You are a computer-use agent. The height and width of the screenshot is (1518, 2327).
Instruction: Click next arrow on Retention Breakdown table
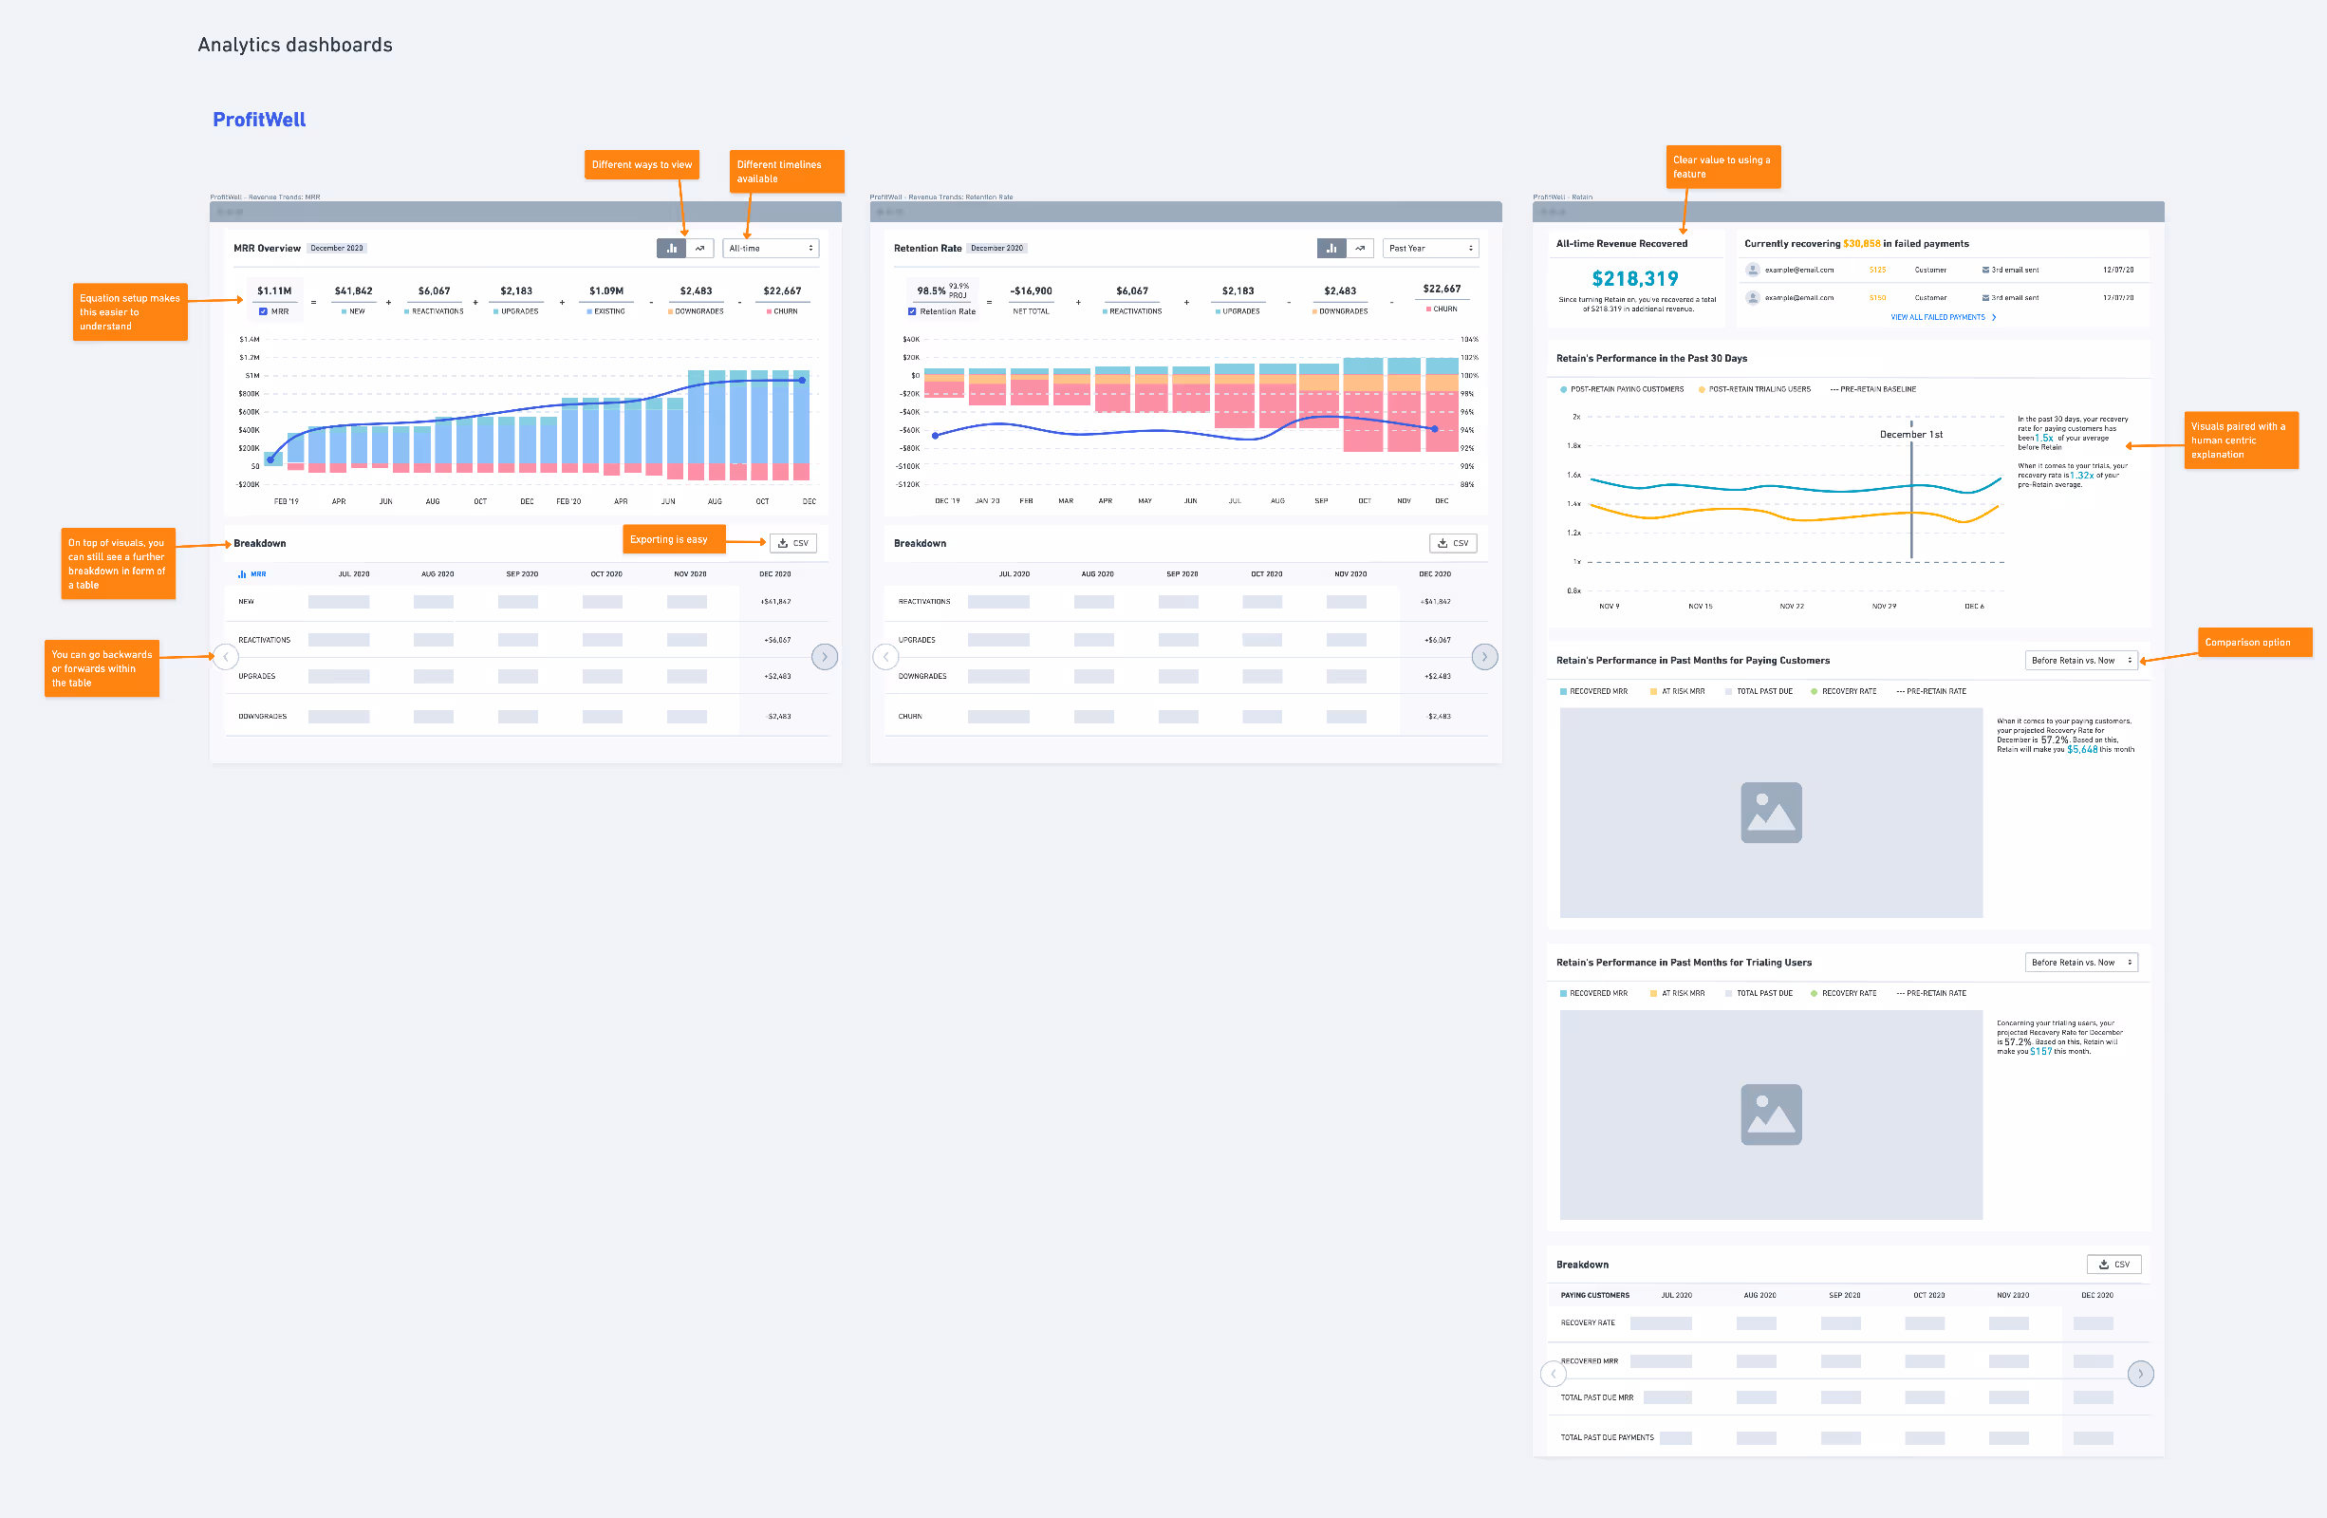coord(1484,656)
